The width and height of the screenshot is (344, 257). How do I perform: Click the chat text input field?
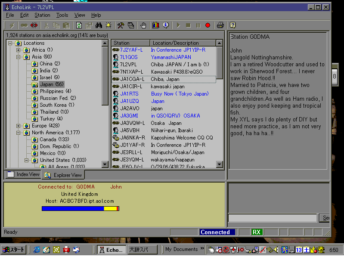tap(273, 218)
